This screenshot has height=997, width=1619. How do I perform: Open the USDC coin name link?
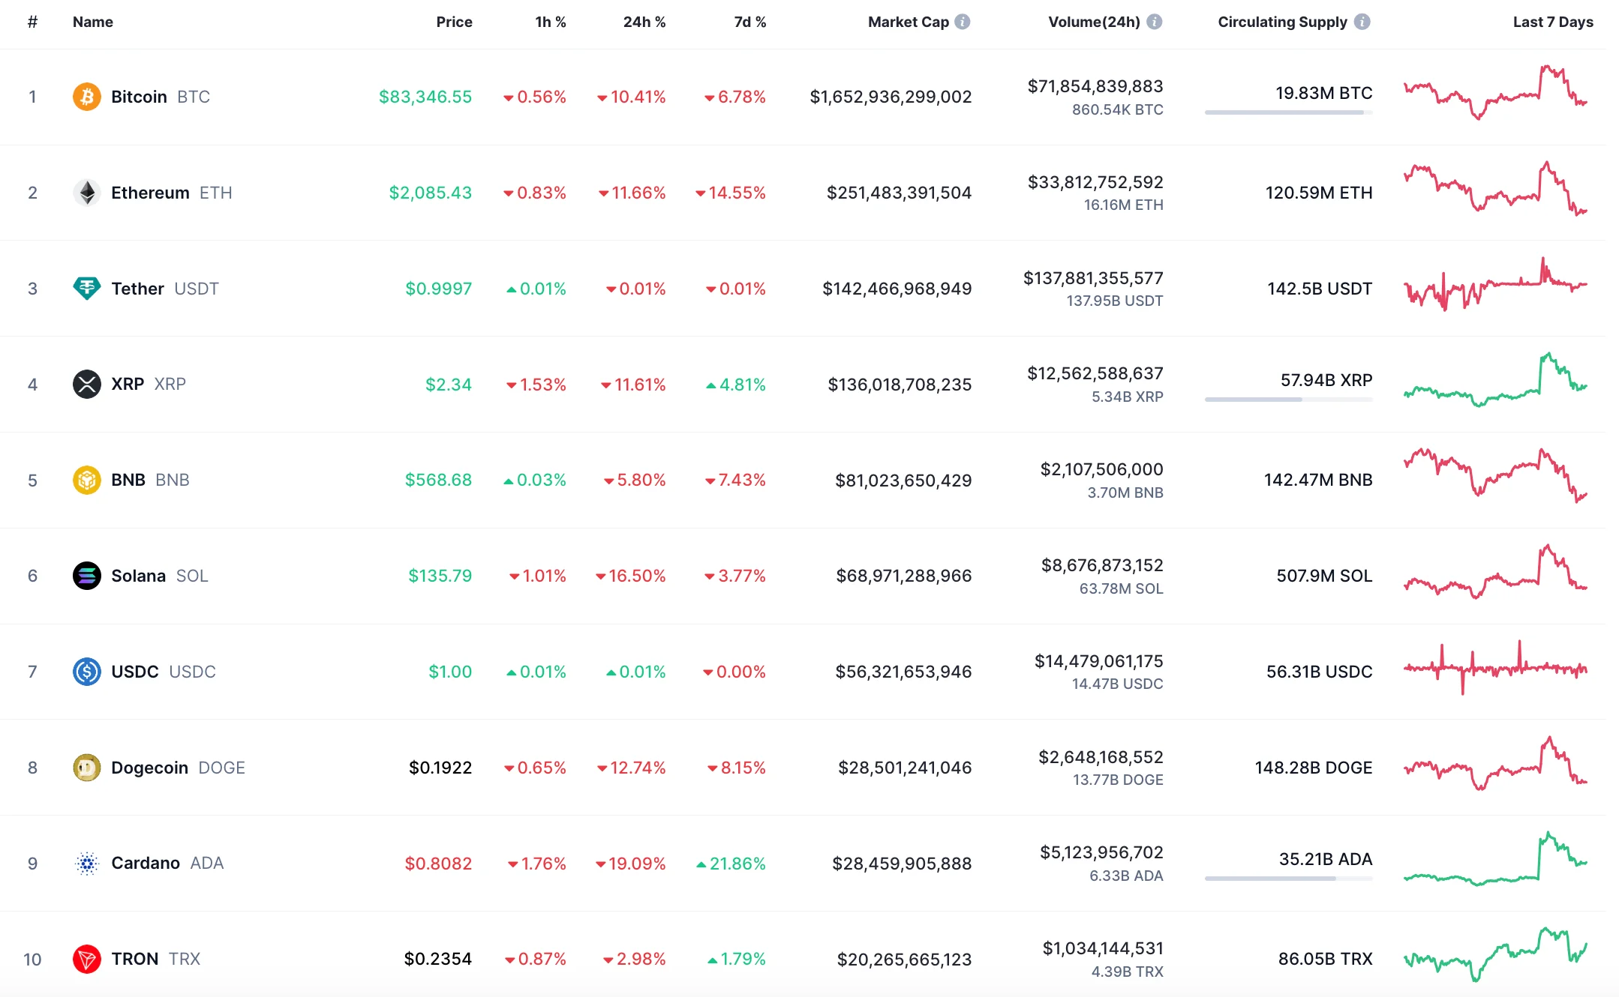135,672
